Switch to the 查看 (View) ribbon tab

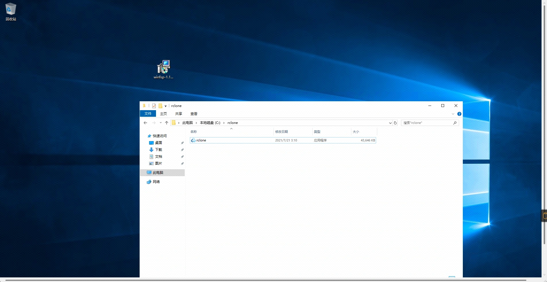click(194, 114)
